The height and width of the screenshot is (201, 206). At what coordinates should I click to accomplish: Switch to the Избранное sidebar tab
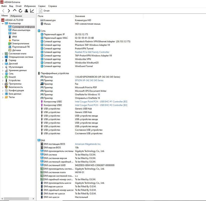click(16, 16)
